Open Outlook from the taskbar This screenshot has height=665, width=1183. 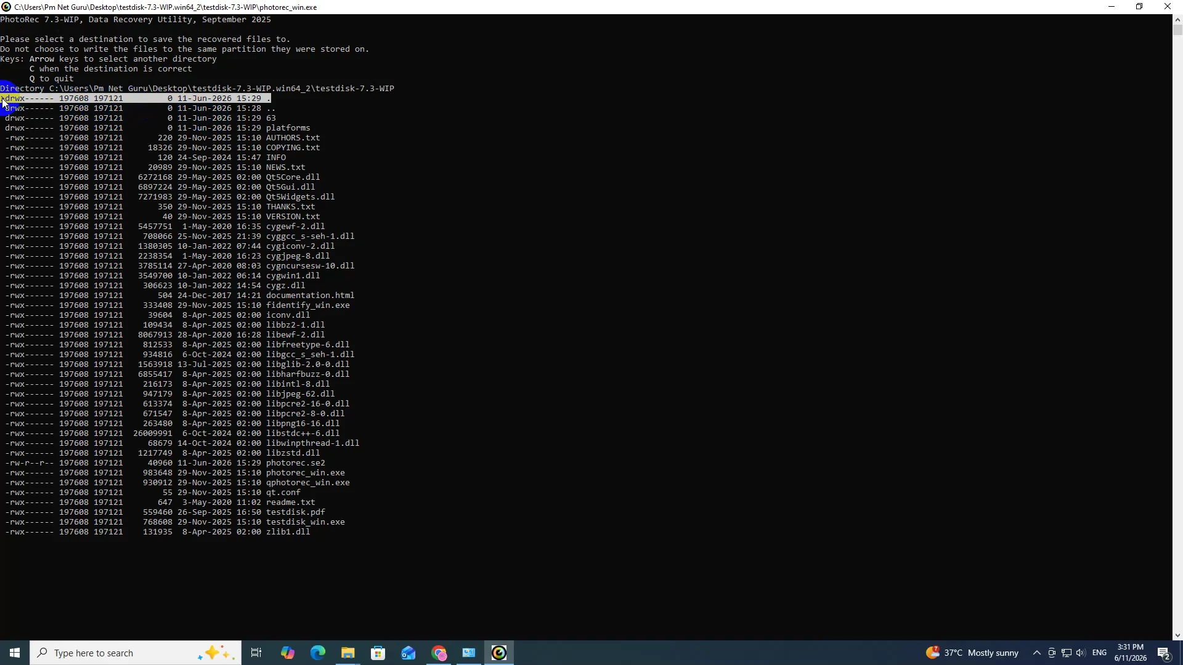408,653
